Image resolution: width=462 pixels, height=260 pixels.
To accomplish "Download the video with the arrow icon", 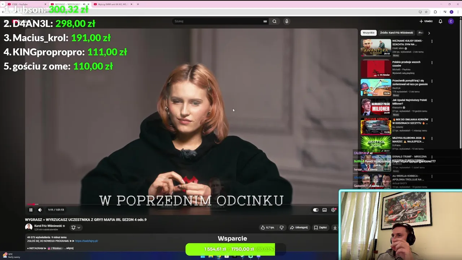I will 335,227.
